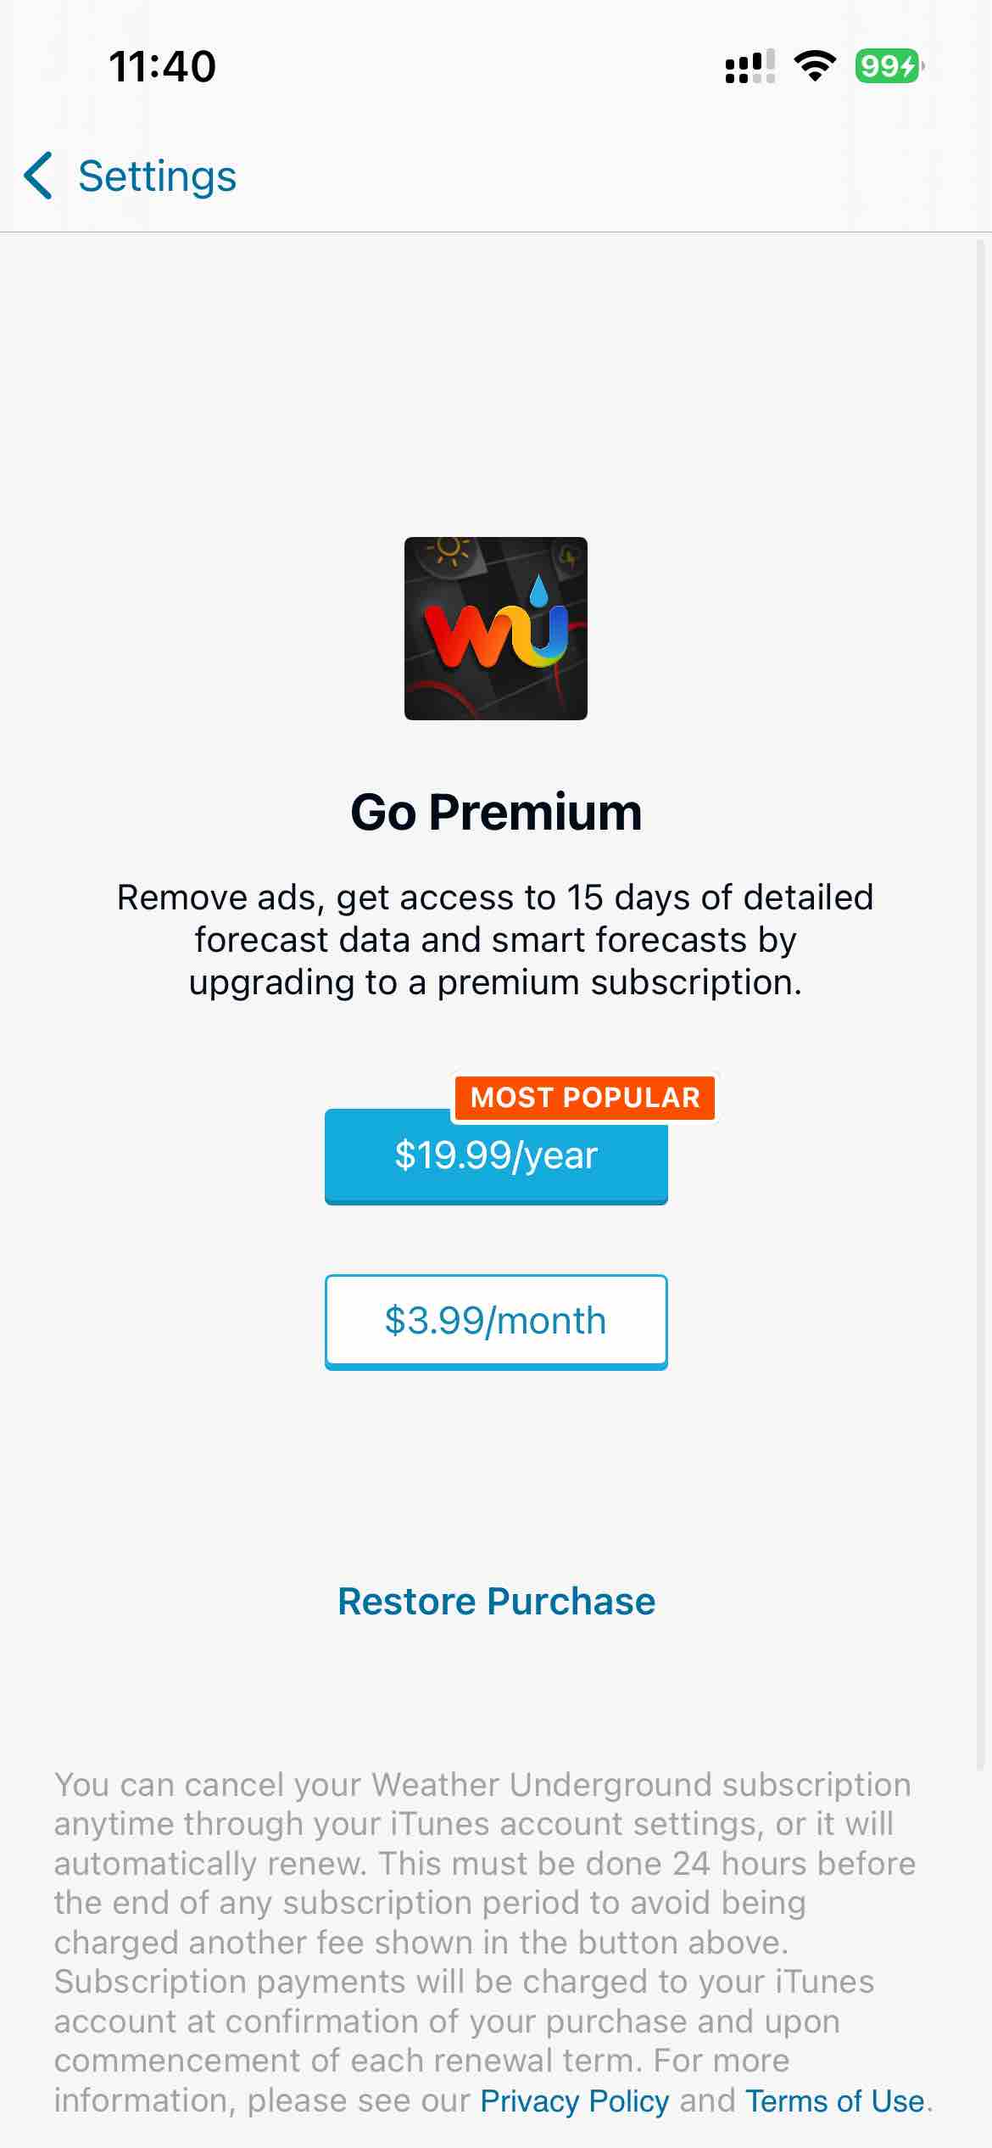Open the Privacy Policy link
This screenshot has height=2148, width=992.
574,2100
